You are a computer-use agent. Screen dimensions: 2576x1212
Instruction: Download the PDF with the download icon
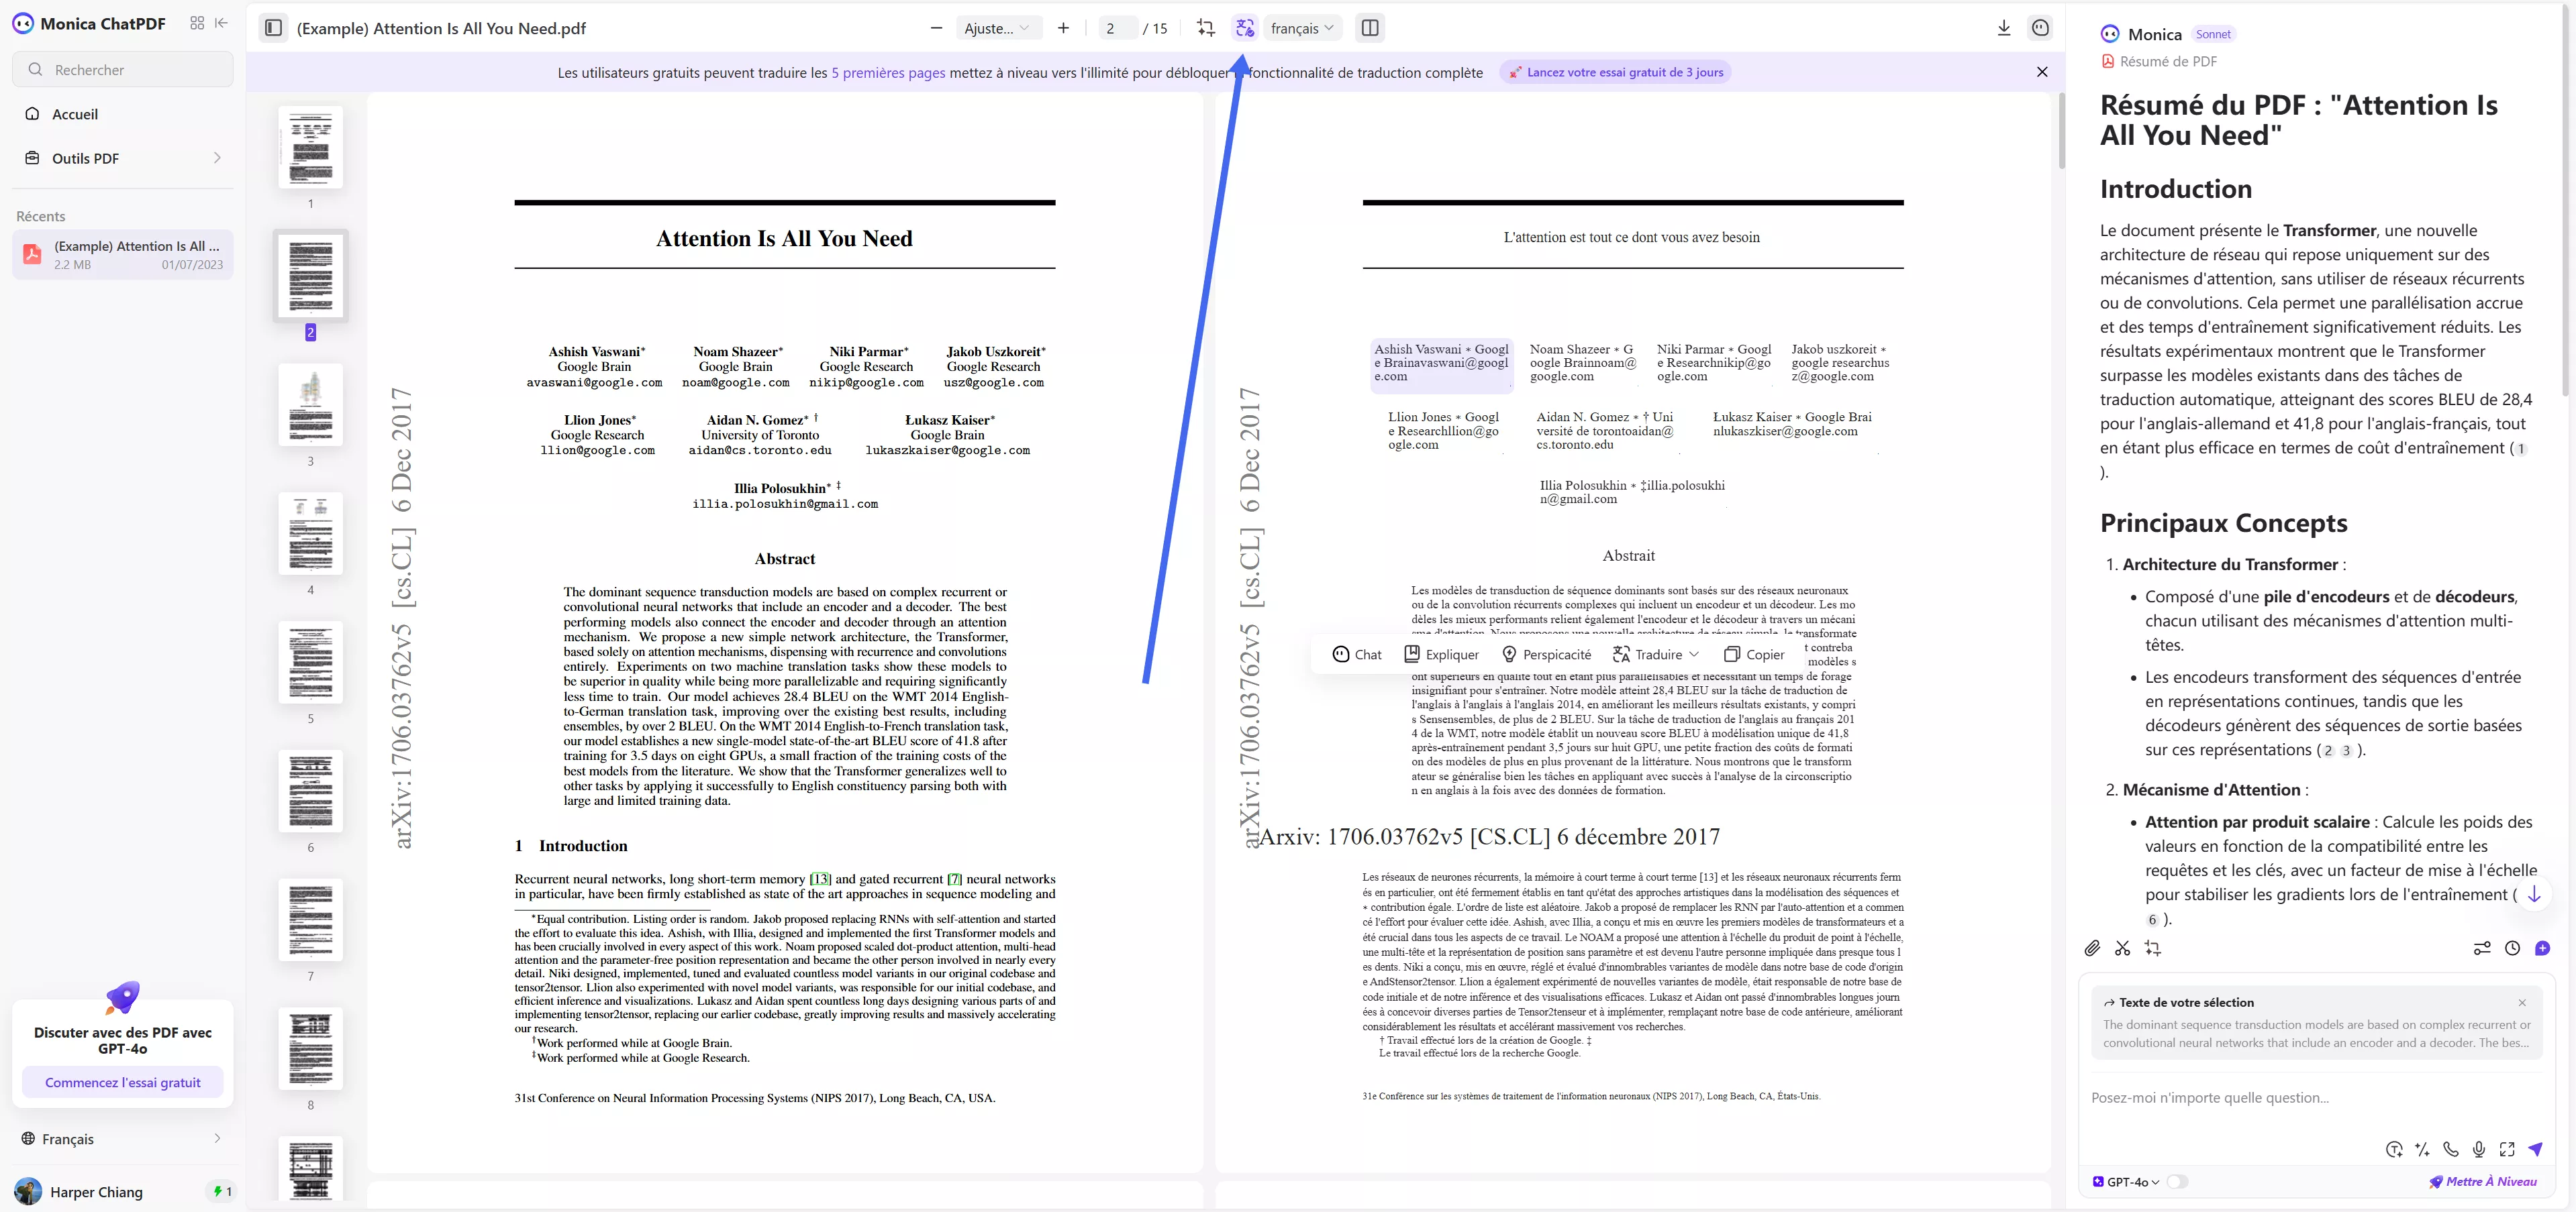tap(2004, 28)
